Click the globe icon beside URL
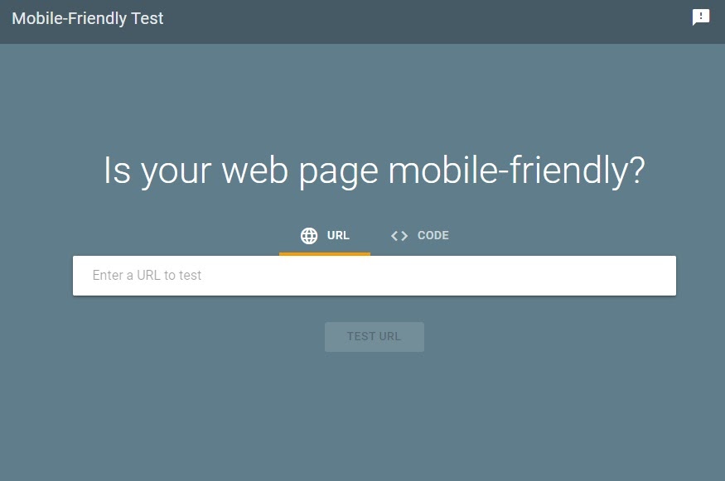 click(309, 236)
